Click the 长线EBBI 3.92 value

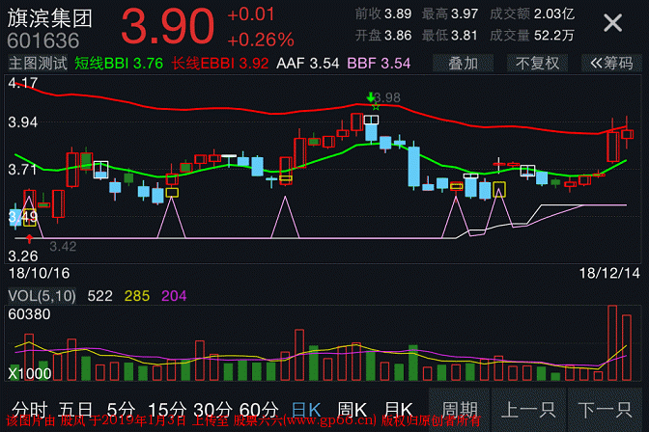pos(220,64)
